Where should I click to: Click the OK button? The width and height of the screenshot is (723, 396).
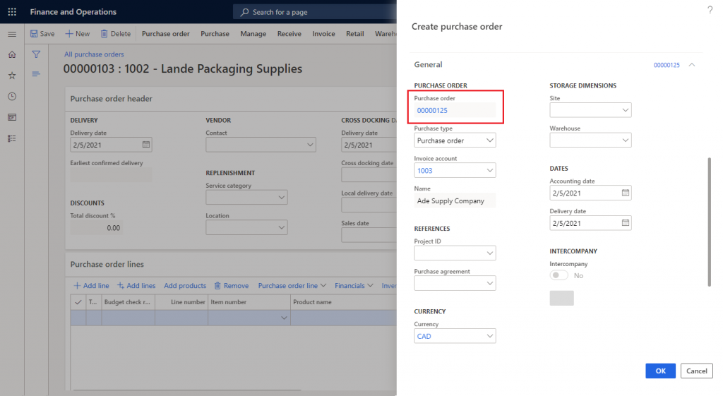point(660,371)
